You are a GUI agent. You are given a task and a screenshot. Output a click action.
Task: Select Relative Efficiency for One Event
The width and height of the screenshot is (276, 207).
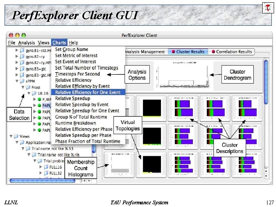pyautogui.click(x=88, y=92)
